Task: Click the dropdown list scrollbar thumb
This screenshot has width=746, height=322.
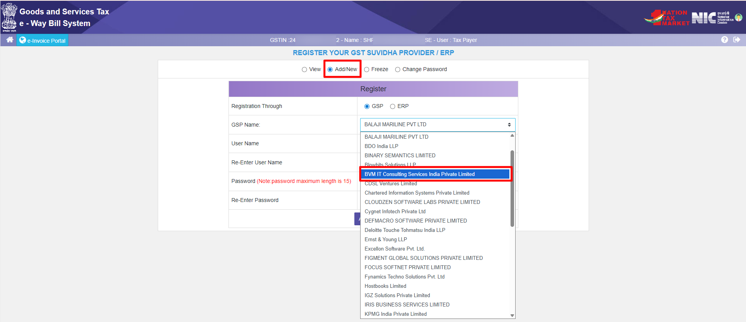Action: 512,188
